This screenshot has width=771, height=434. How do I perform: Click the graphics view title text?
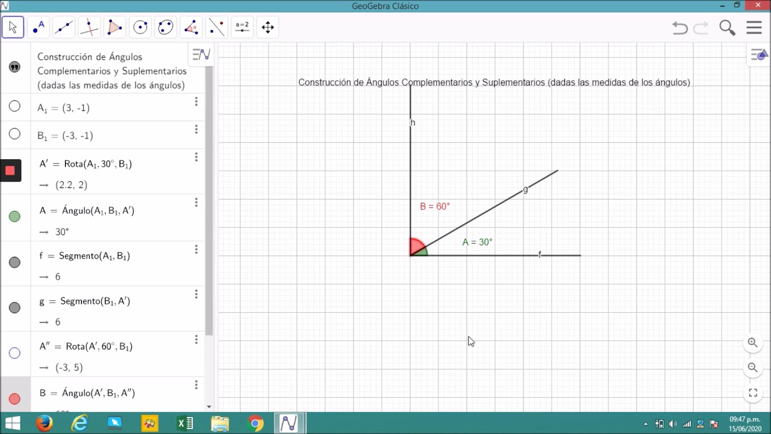(x=494, y=83)
